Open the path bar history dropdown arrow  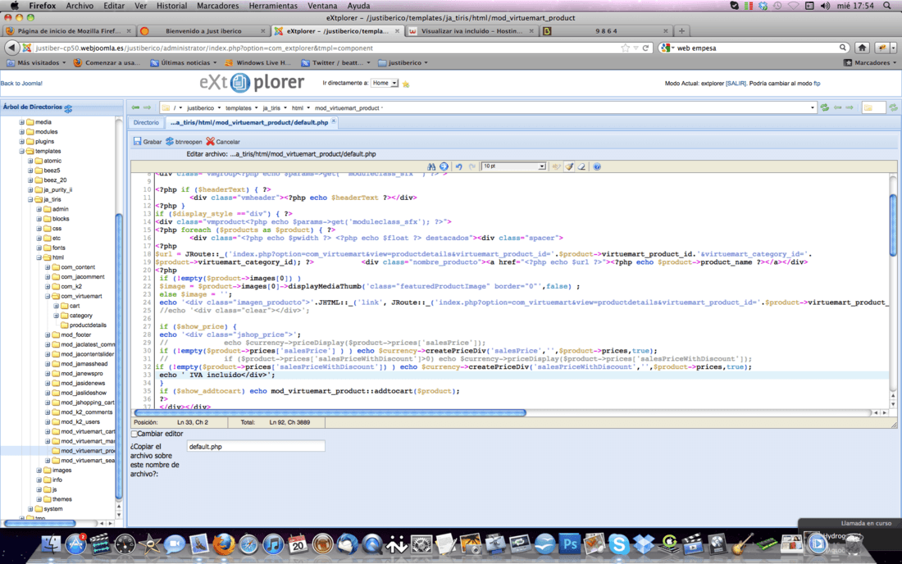813,108
